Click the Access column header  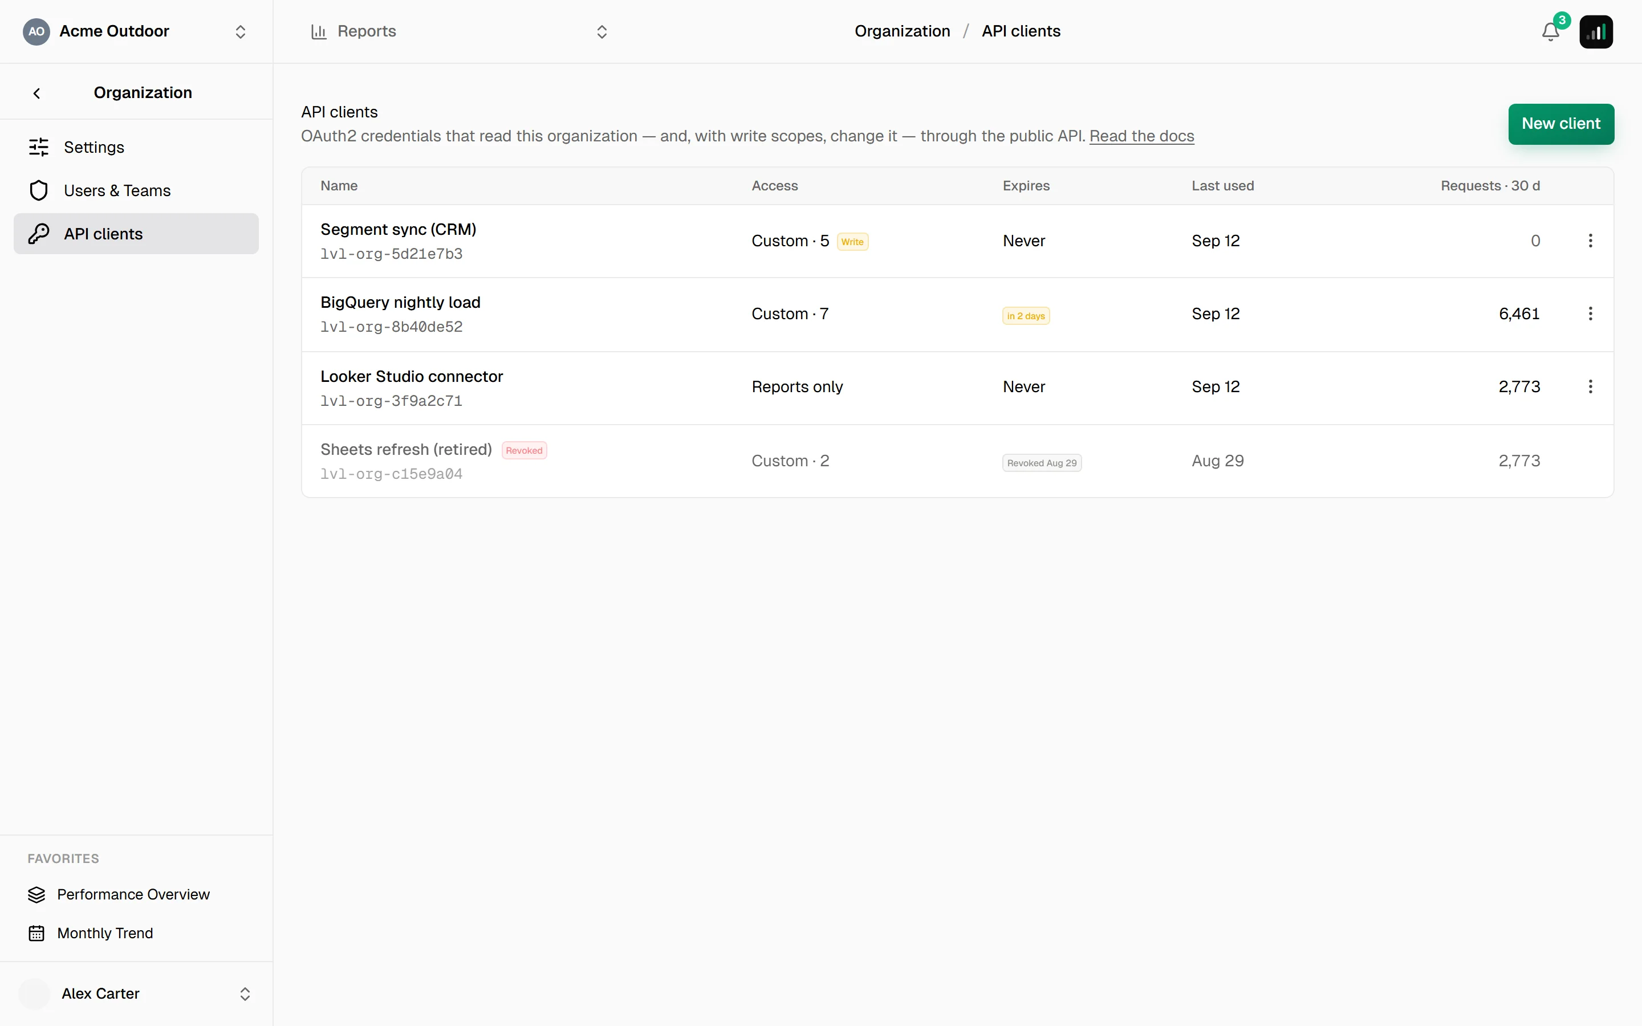[774, 186]
